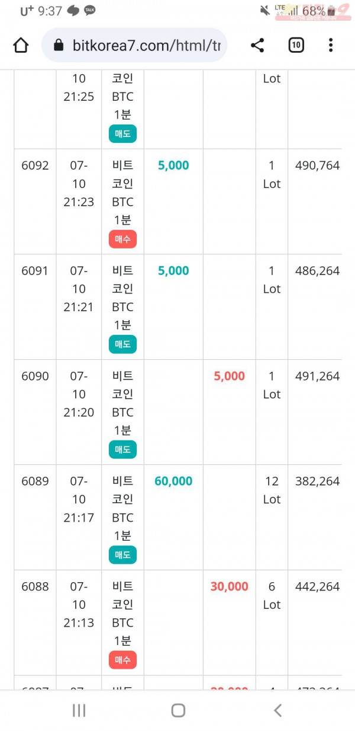Open the tab switcher showing 10 tabs

tap(296, 45)
